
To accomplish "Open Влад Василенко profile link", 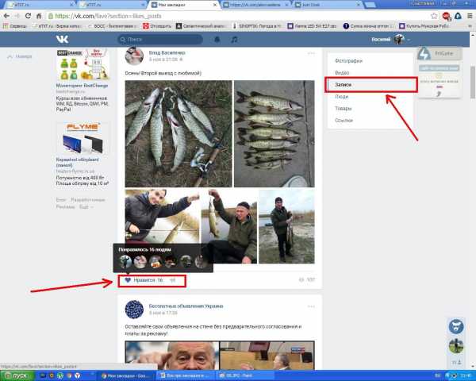I will (x=167, y=52).
